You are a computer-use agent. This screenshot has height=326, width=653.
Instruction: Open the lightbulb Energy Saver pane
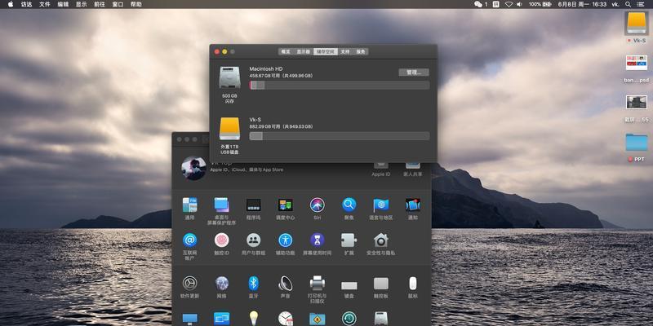[253, 318]
